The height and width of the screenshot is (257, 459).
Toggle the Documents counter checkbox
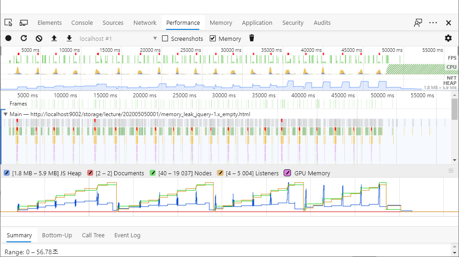[x=90, y=173]
